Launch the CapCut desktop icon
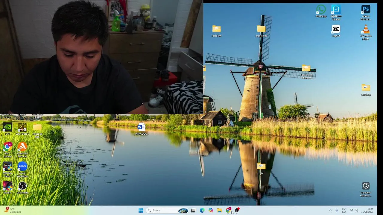 coord(336,31)
